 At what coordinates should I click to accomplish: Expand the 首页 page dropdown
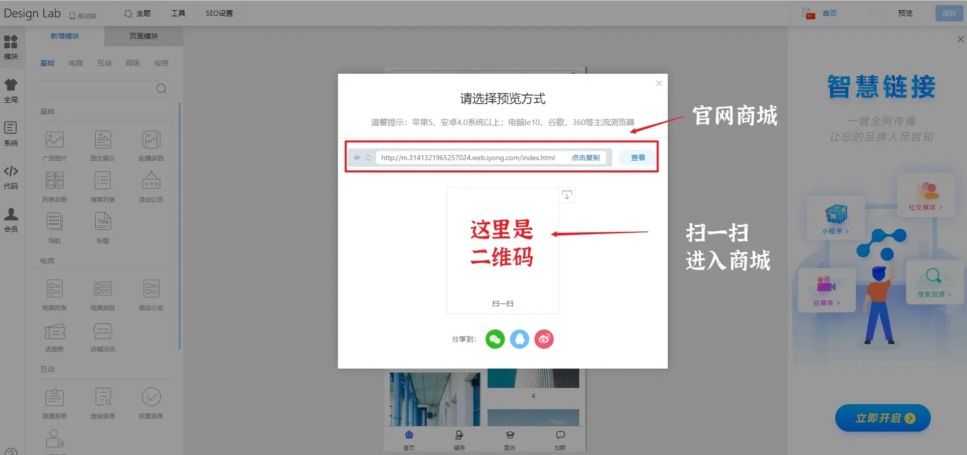pos(871,14)
